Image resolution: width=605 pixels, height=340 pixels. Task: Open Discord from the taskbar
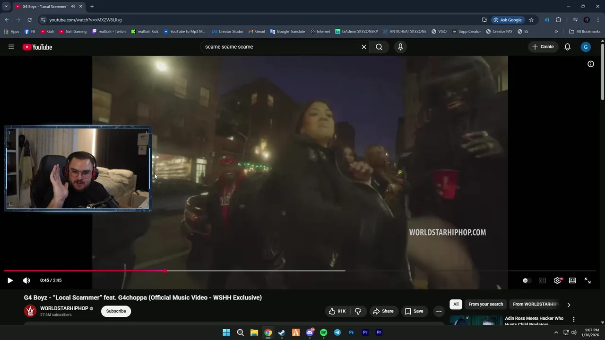(x=310, y=332)
